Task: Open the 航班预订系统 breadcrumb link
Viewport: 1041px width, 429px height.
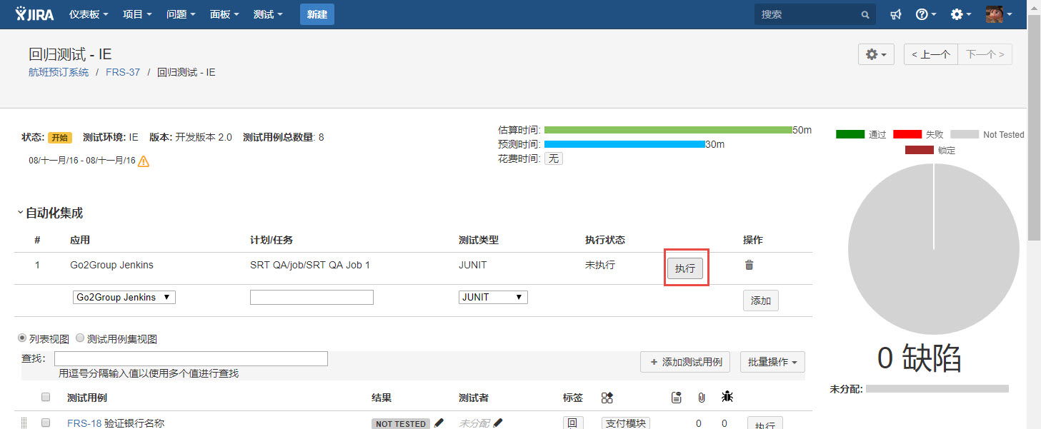Action: (x=59, y=72)
